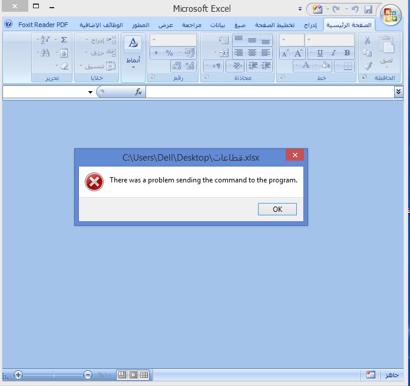Click the Clear eraser icon

tap(64, 66)
